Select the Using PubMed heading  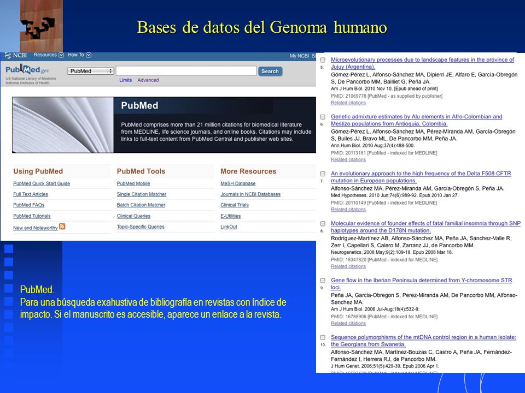pyautogui.click(x=38, y=171)
